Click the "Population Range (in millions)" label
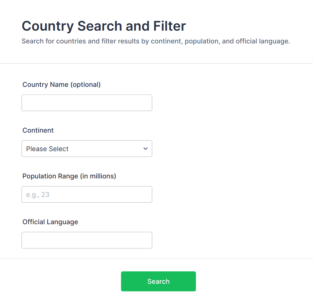The image size is (313, 308). (69, 176)
